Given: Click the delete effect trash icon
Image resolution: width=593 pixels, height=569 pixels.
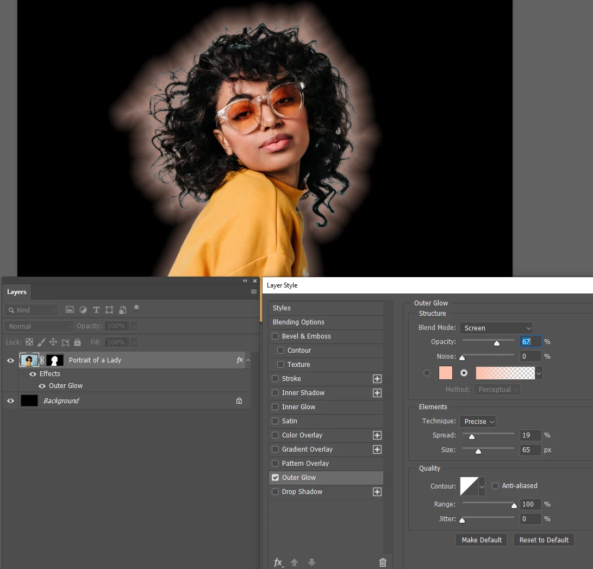Looking at the screenshot, I should click(383, 562).
